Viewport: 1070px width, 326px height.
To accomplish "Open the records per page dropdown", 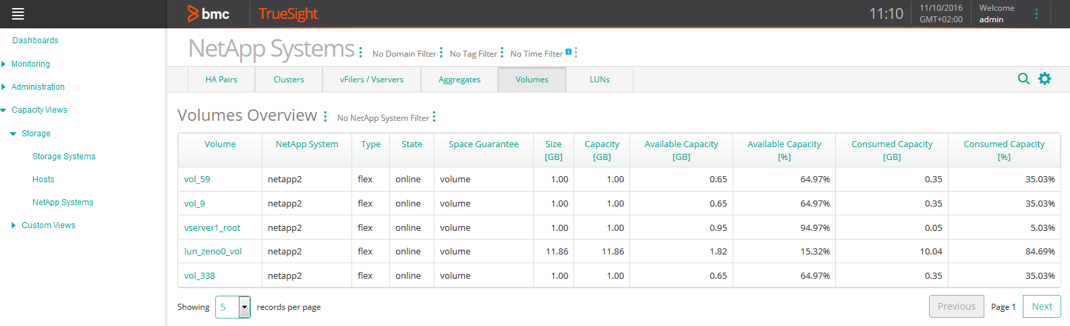I will [x=233, y=306].
